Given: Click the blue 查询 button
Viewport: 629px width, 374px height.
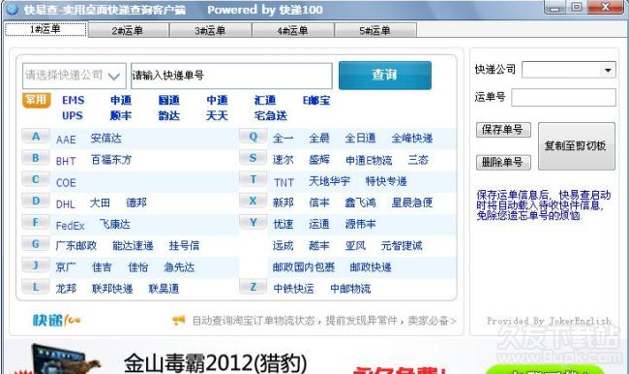Looking at the screenshot, I should pyautogui.click(x=385, y=76).
